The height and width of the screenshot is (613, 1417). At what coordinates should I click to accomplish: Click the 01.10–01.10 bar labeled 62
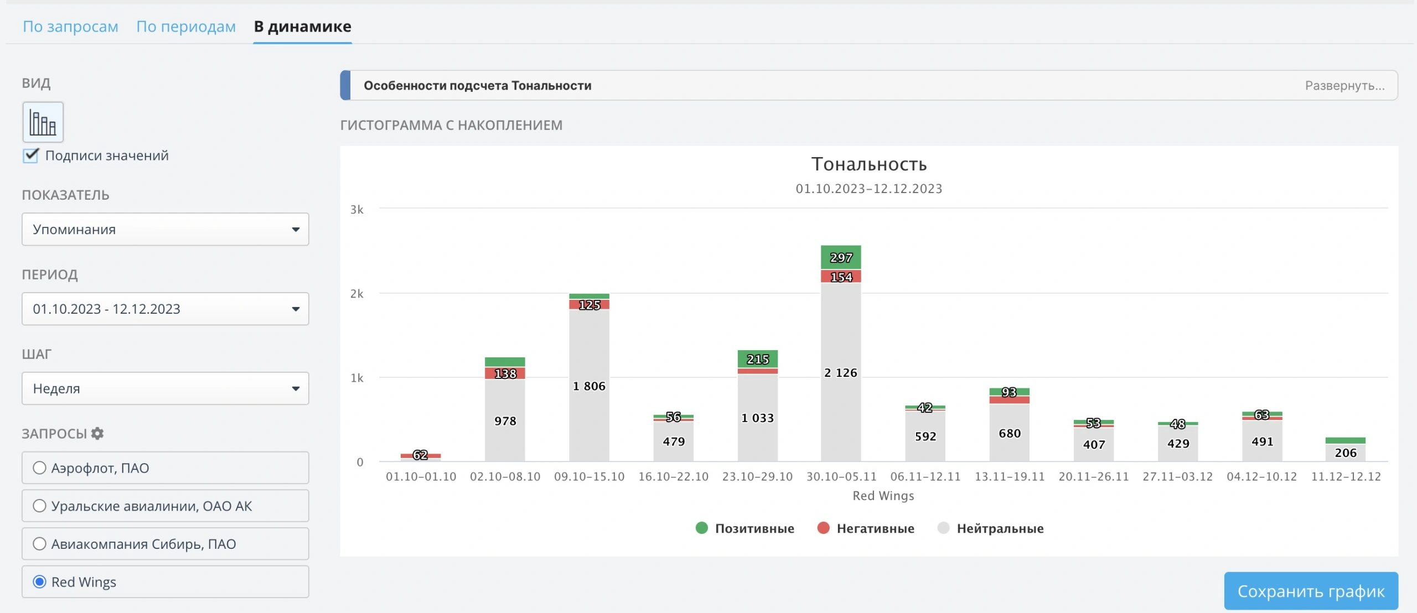pos(421,456)
